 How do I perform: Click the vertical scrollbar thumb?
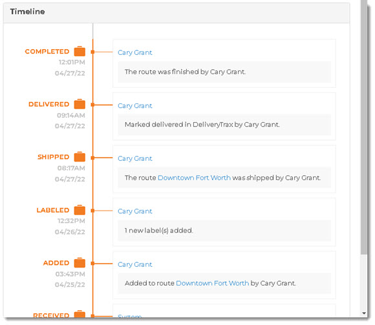[x=364, y=127]
